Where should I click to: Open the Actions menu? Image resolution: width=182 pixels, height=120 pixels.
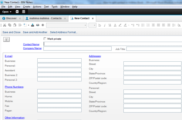click(37, 7)
